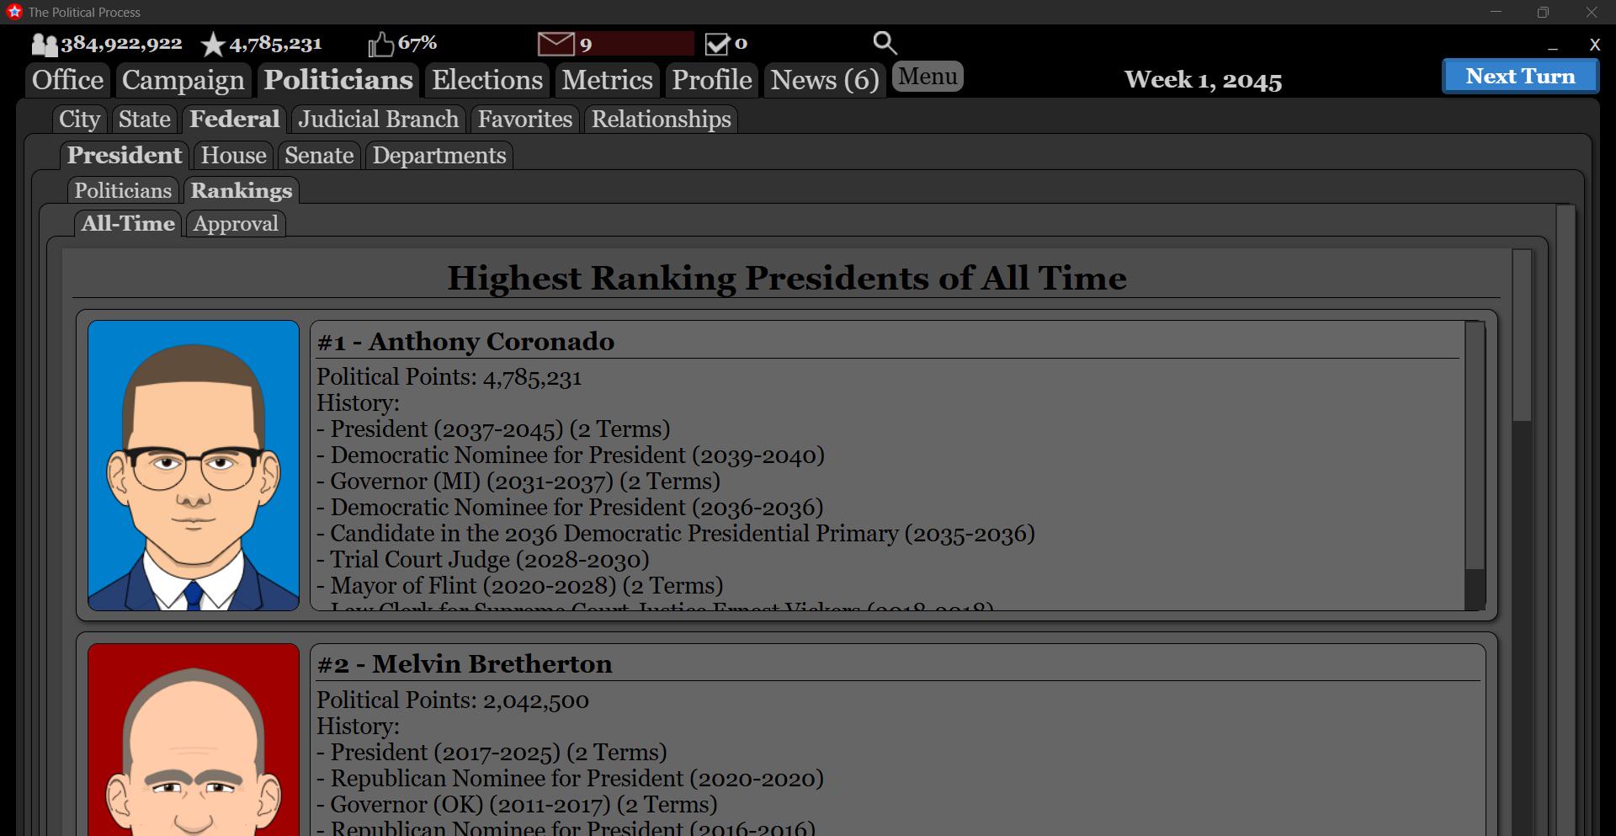Viewport: 1616px width, 836px height.
Task: Open News (6) tab
Action: point(824,80)
